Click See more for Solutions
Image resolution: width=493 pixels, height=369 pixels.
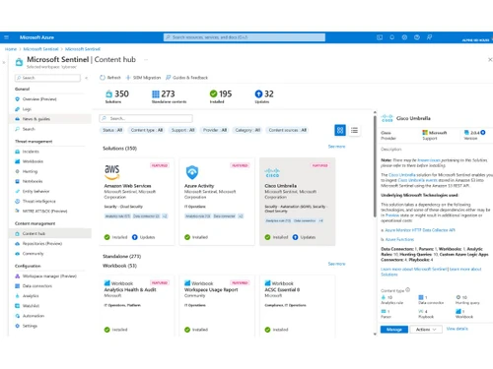click(x=336, y=147)
